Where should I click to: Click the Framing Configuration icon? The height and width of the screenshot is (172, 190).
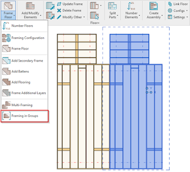pos(6,38)
